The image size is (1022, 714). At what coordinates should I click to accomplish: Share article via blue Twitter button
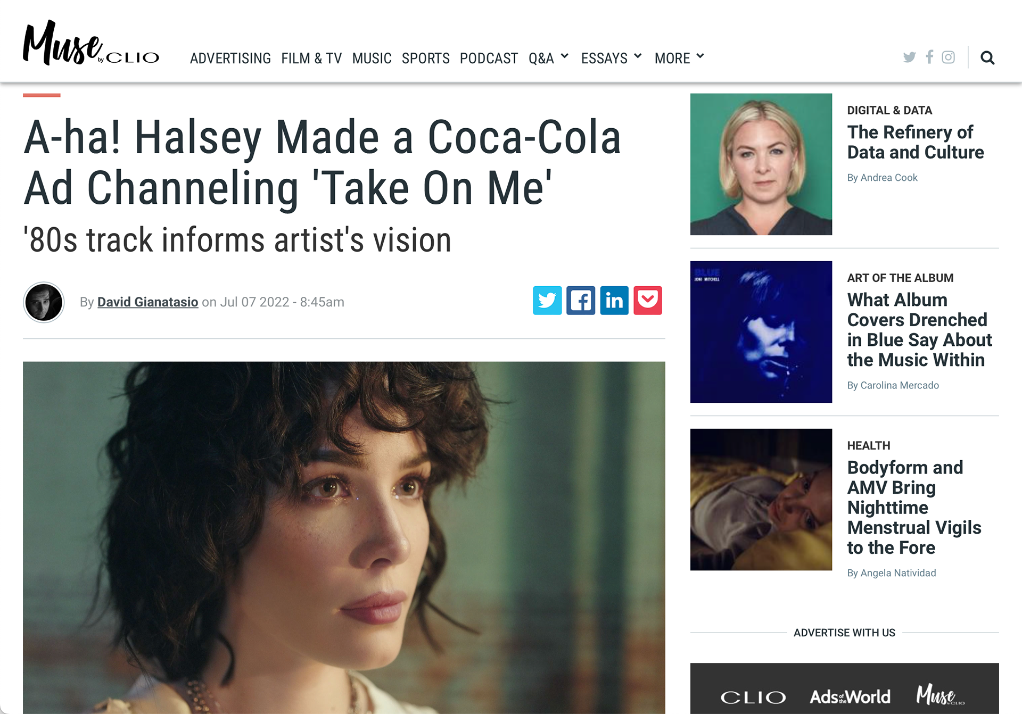pyautogui.click(x=547, y=301)
